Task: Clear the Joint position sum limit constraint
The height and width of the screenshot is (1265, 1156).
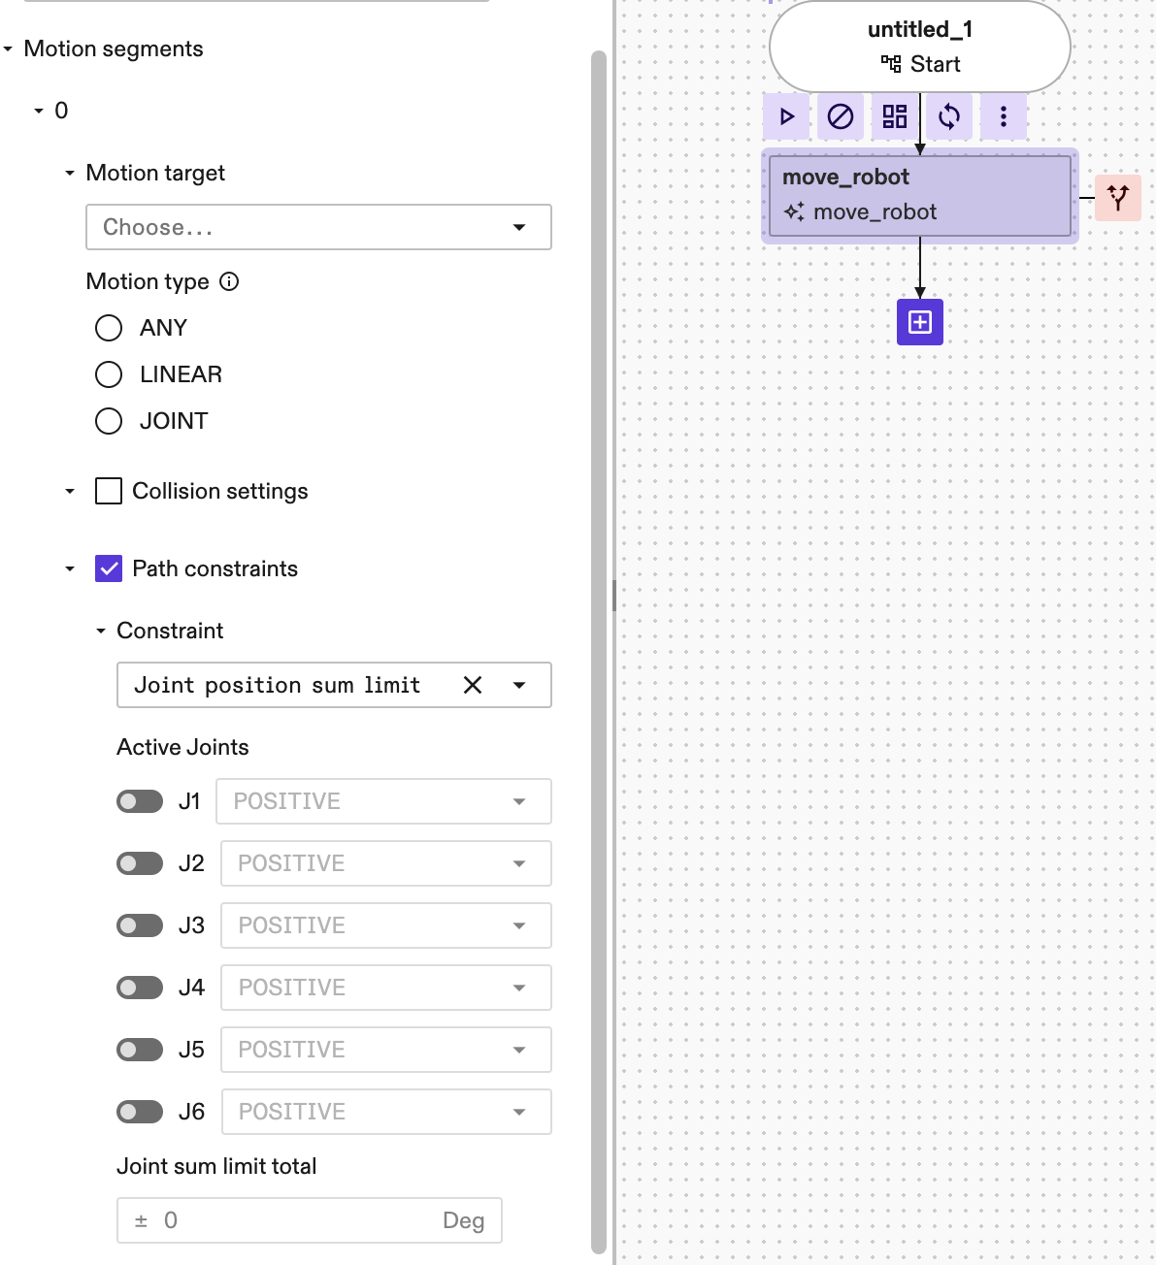Action: click(472, 685)
